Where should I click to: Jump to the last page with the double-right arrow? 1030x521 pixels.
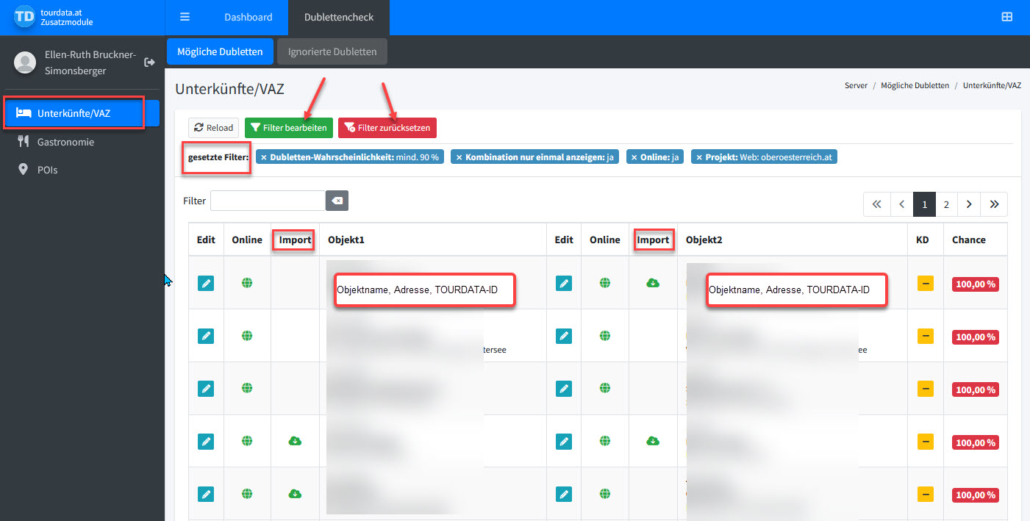[x=994, y=204]
